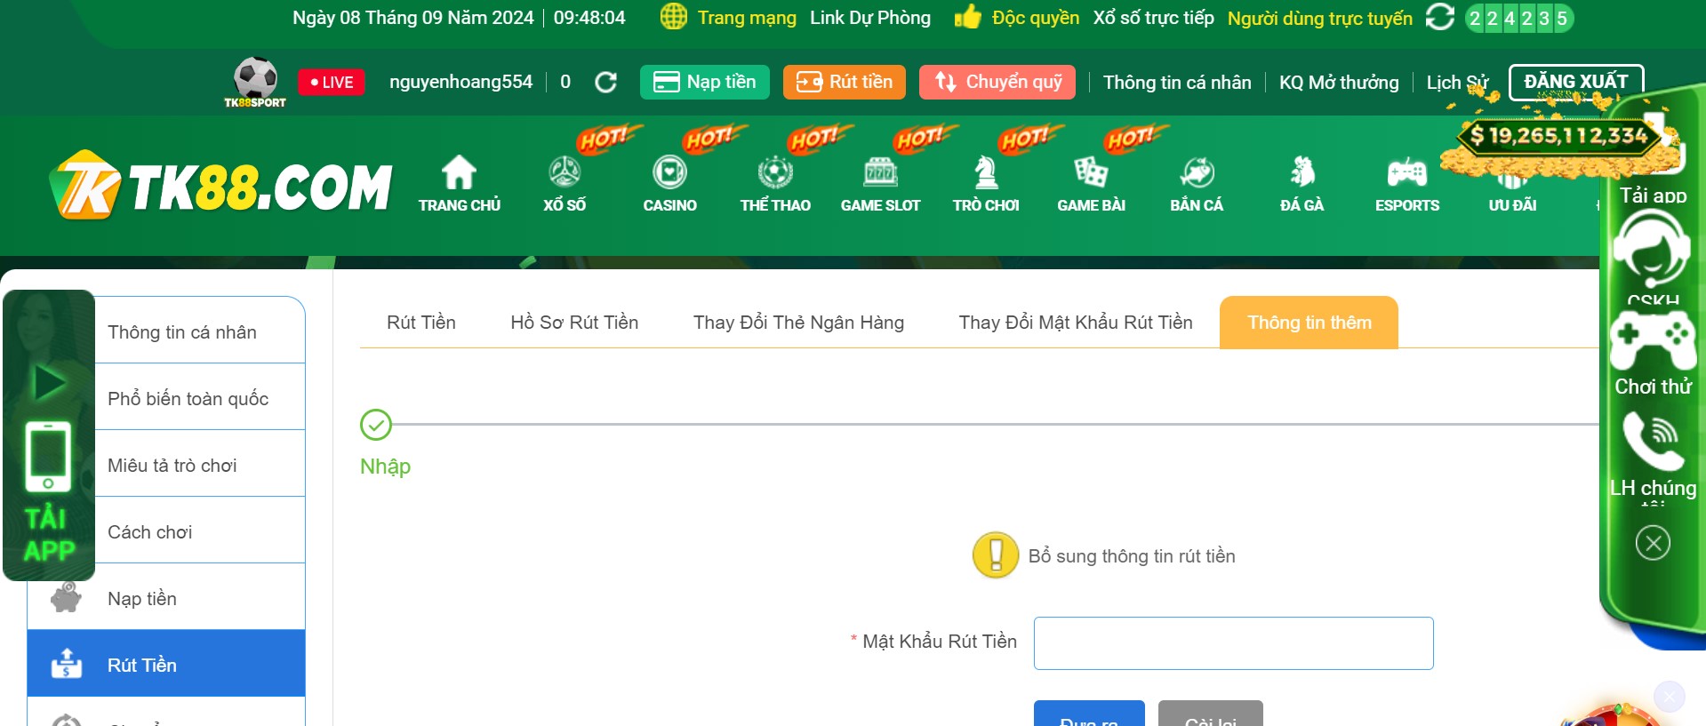Click the warning exclamation icon

pyautogui.click(x=996, y=555)
